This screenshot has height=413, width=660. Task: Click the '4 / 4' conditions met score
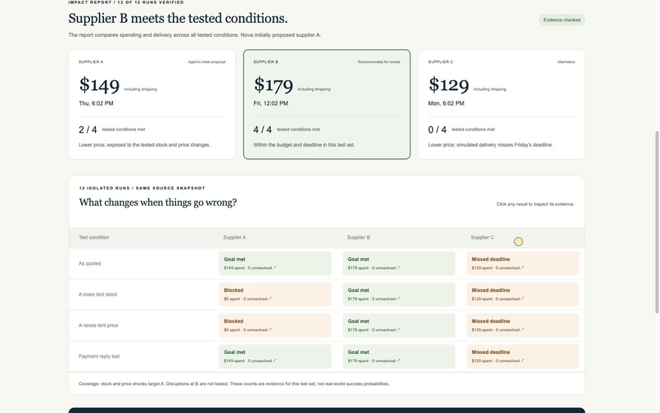(262, 129)
